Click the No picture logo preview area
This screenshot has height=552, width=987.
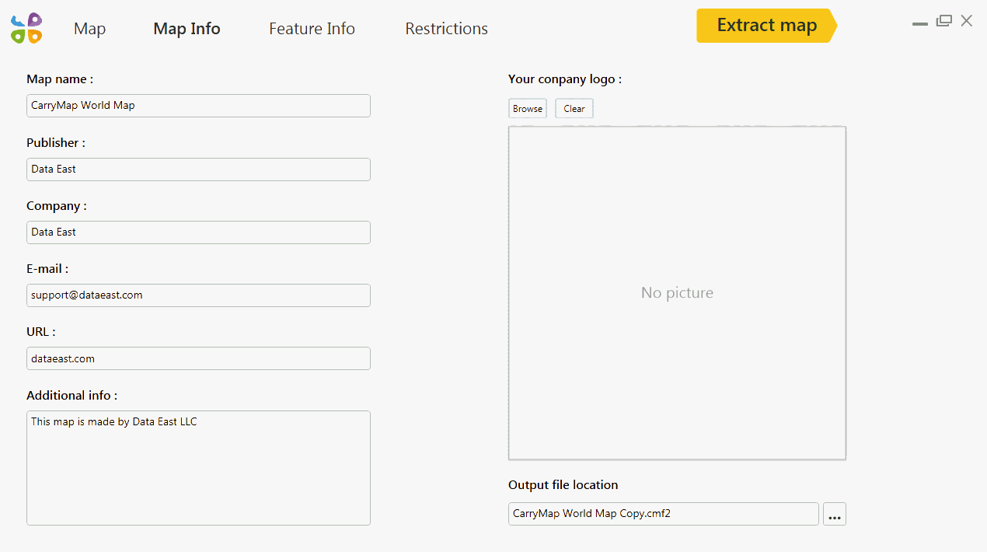click(677, 293)
